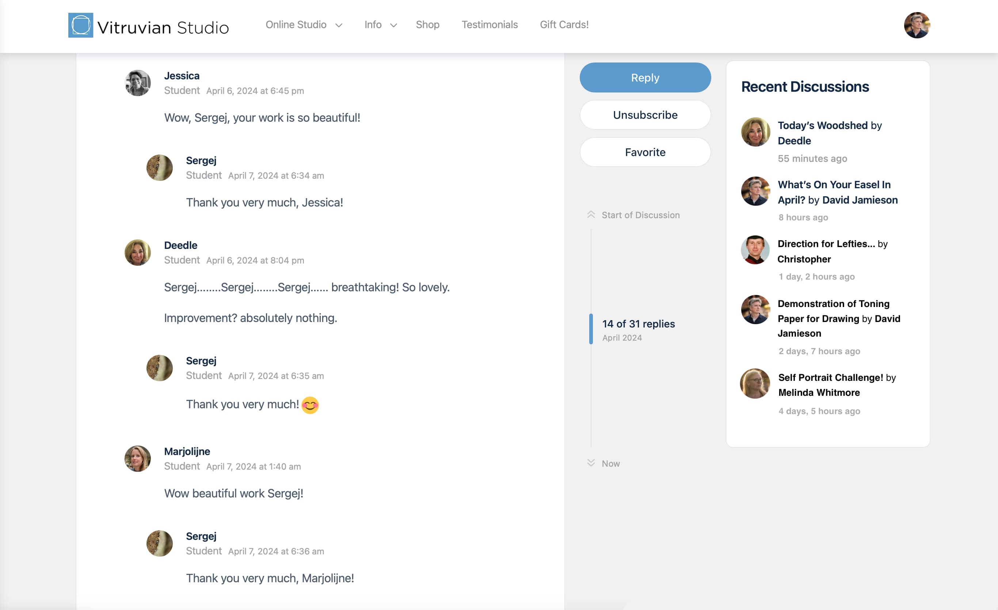Expand the Online Studio dropdown menu
998x610 pixels.
click(x=304, y=25)
